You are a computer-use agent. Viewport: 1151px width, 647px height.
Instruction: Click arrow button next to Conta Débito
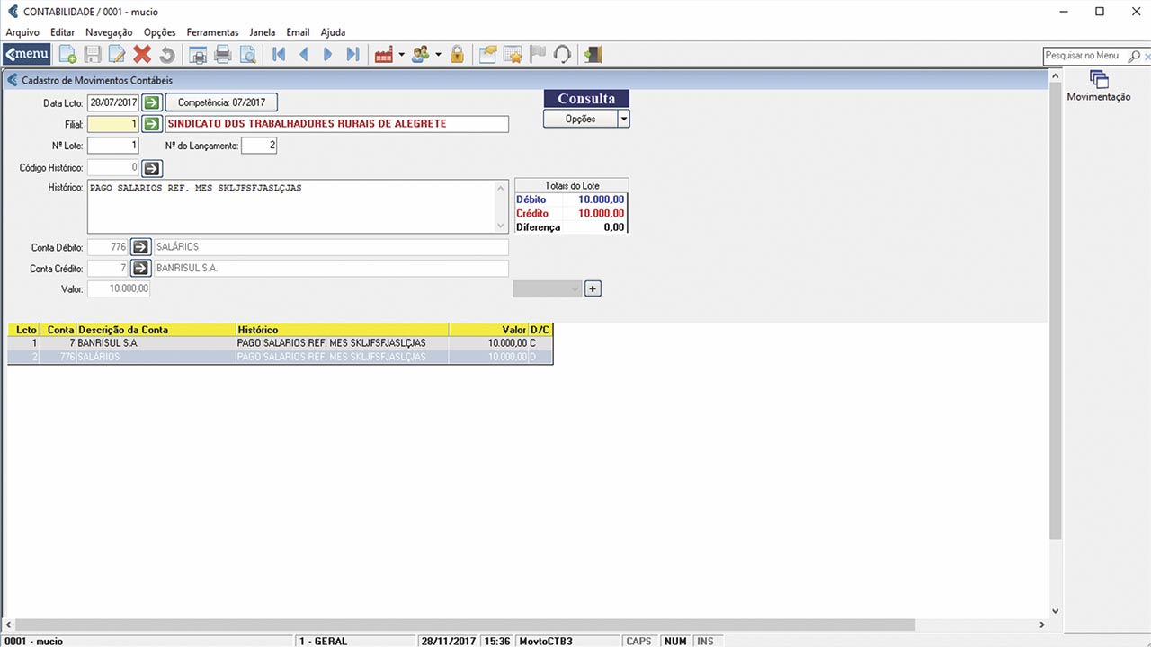(x=141, y=247)
